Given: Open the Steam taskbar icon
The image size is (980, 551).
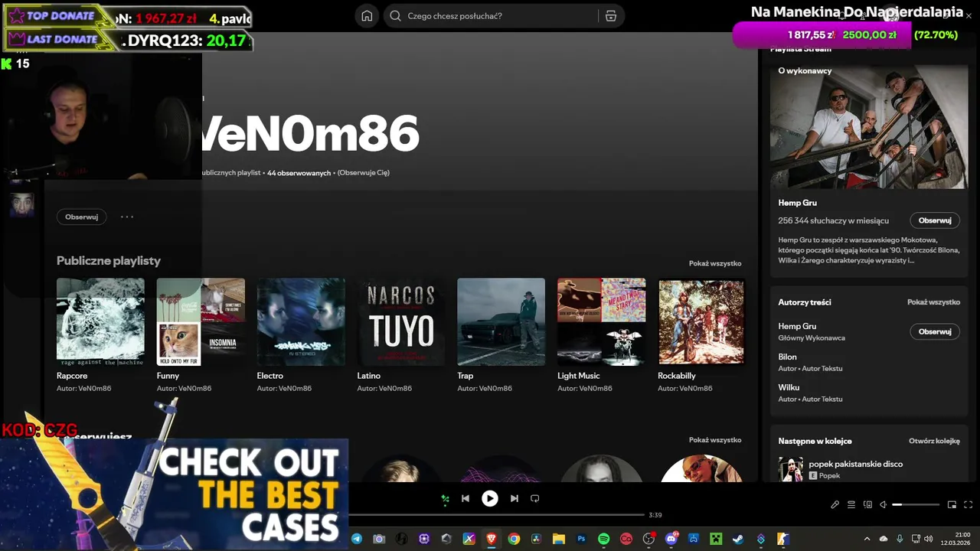Looking at the screenshot, I should [738, 539].
